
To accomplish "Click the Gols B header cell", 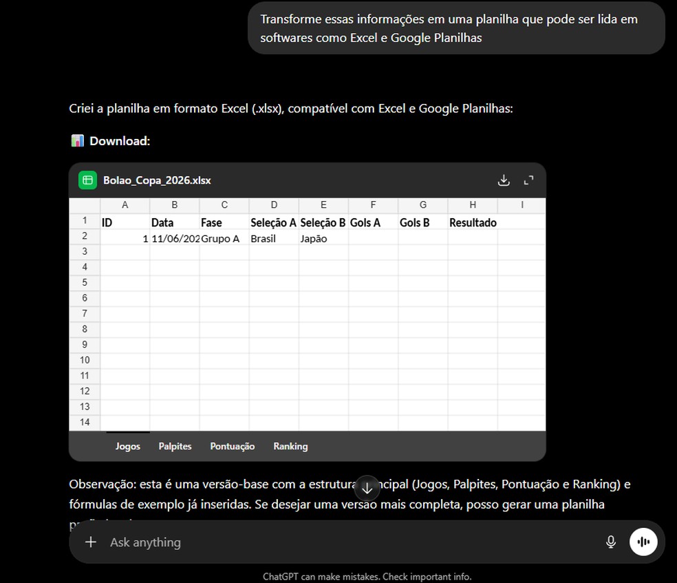I will pyautogui.click(x=422, y=222).
